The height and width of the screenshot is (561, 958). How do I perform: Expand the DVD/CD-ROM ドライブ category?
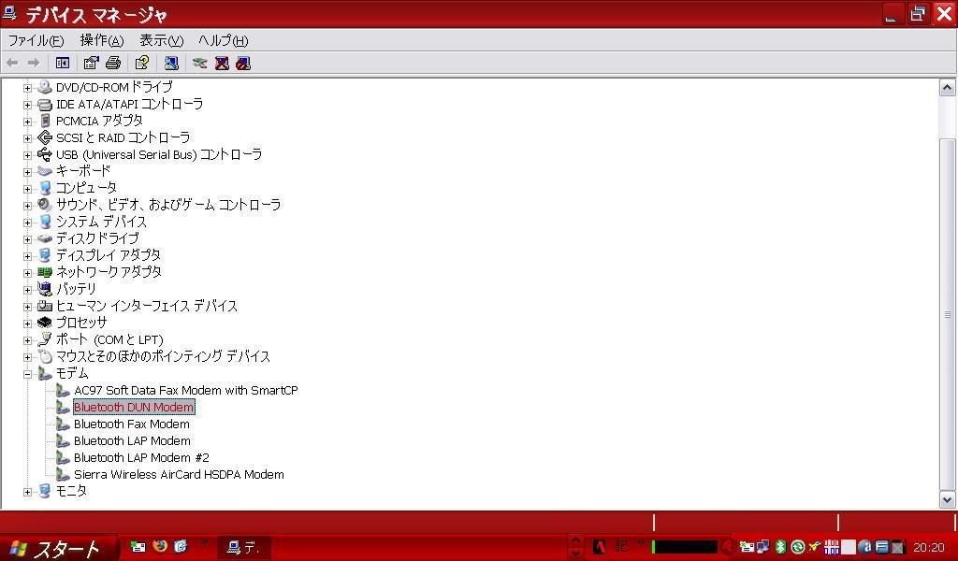tap(28, 87)
